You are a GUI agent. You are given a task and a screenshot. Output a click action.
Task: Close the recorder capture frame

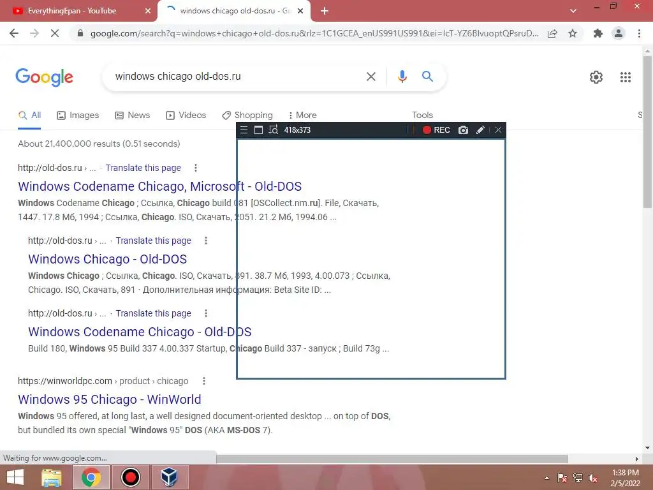point(498,130)
